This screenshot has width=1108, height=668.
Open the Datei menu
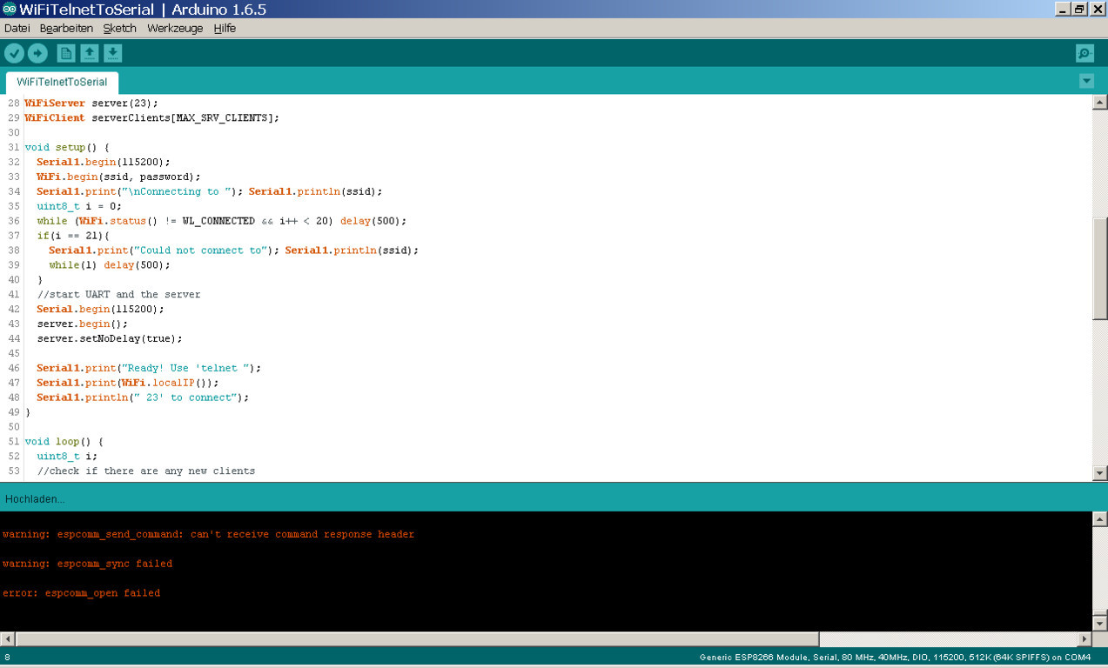pos(17,29)
